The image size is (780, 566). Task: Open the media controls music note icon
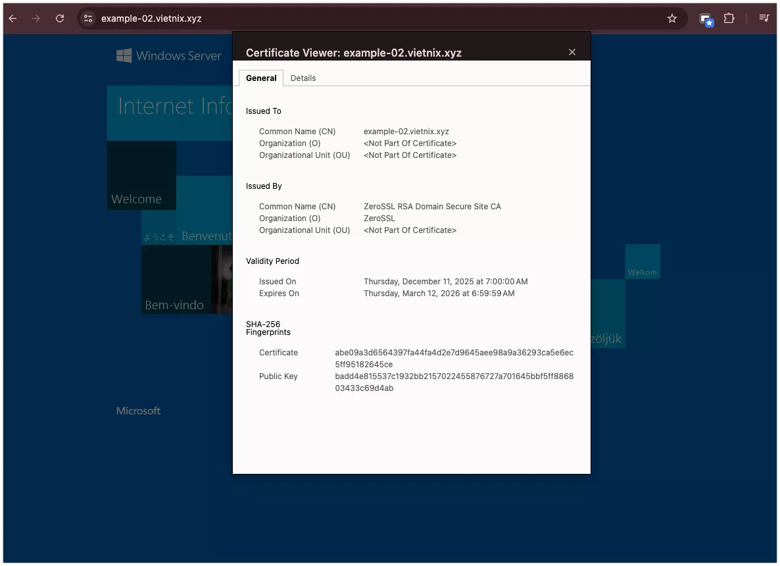tap(764, 18)
